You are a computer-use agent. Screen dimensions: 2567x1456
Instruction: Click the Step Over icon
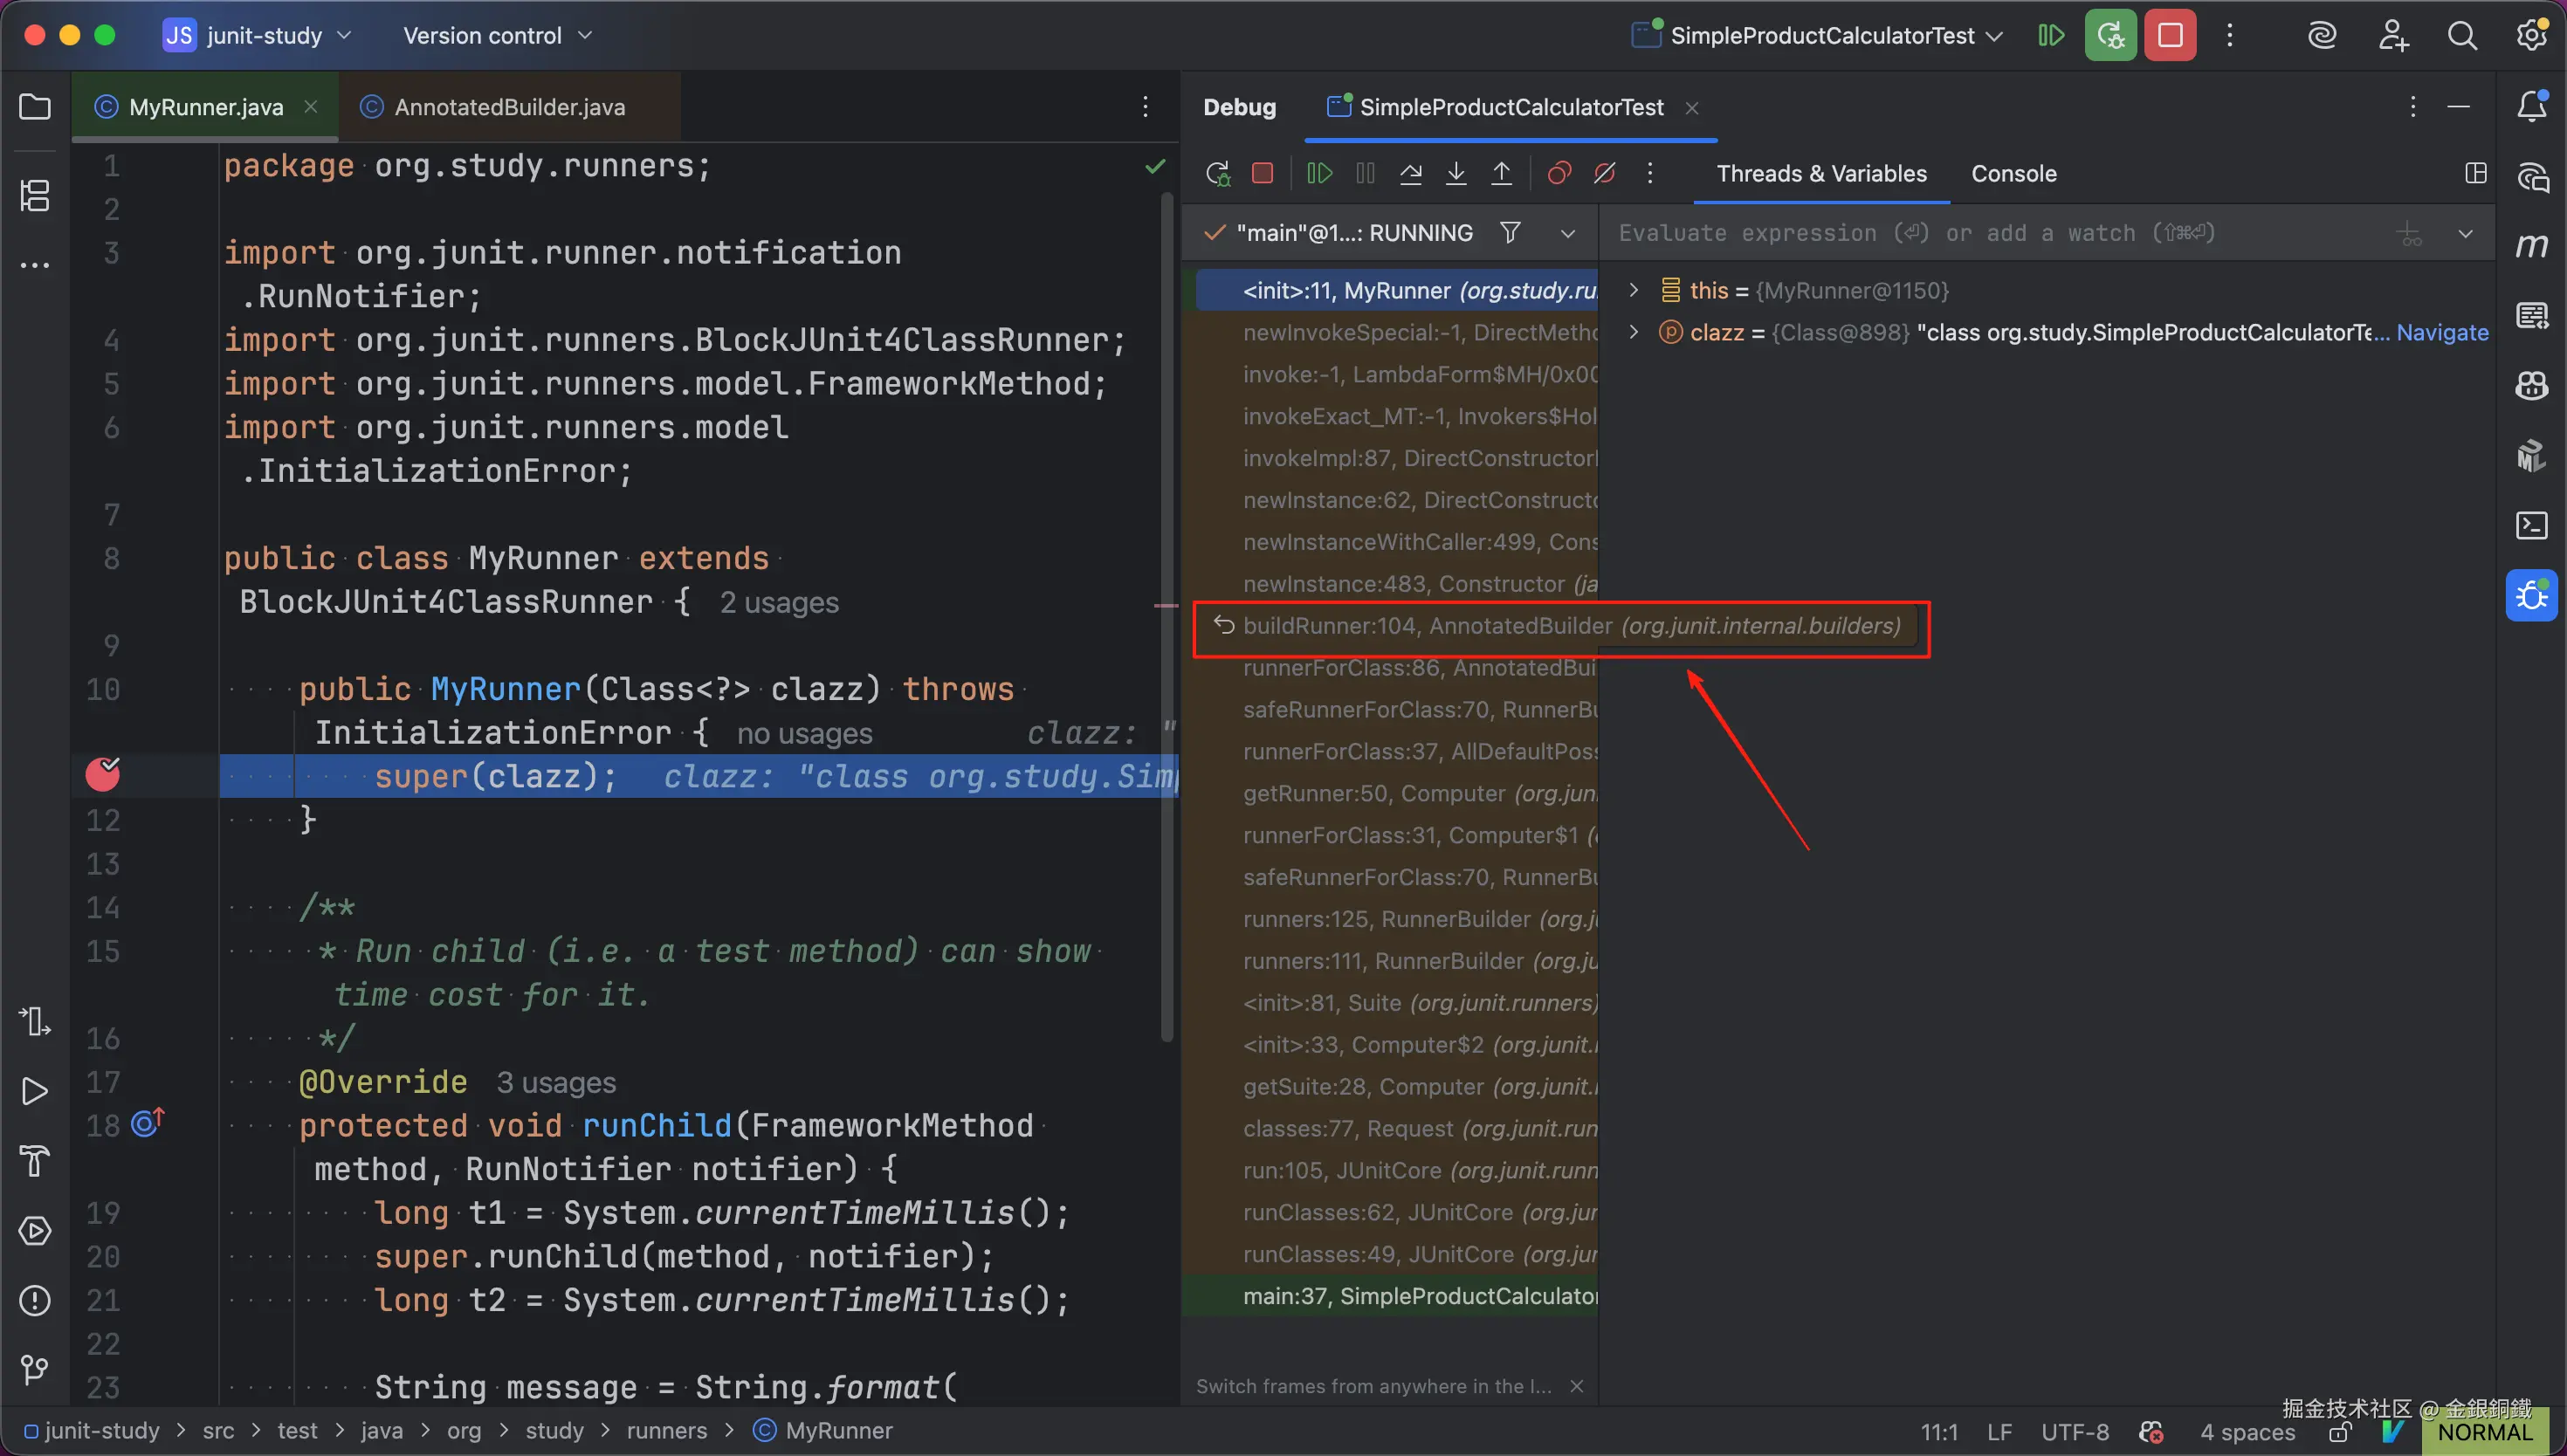pyautogui.click(x=1411, y=174)
